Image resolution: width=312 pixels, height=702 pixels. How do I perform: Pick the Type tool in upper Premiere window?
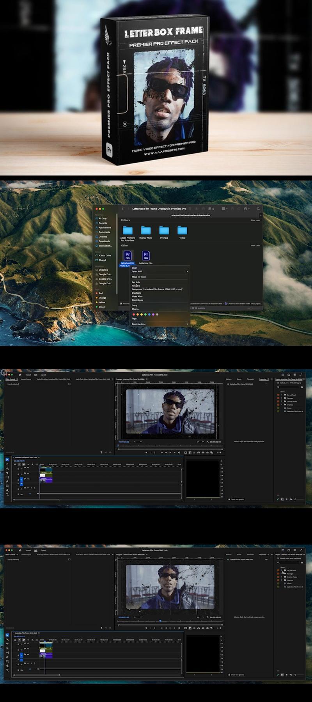pos(7,495)
